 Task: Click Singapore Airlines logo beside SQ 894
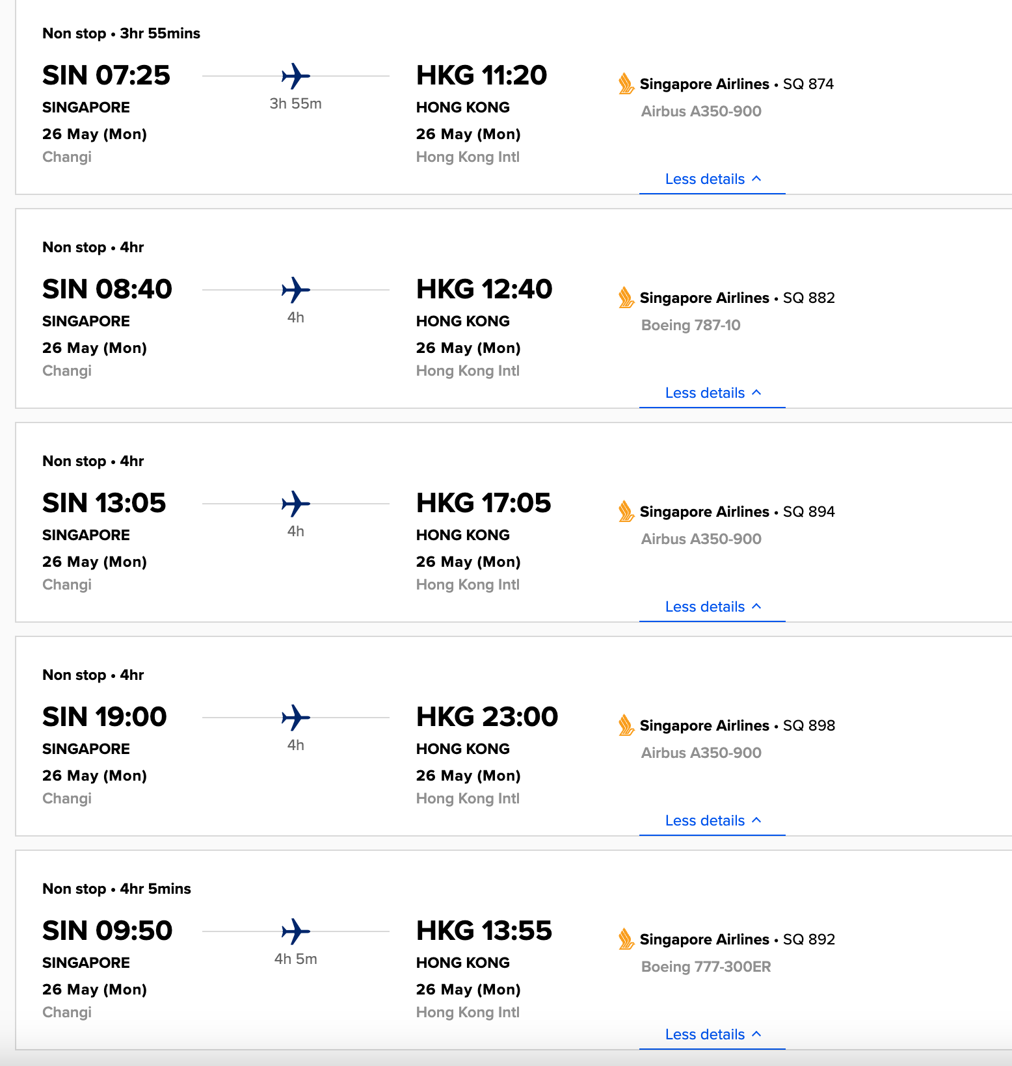pos(626,512)
